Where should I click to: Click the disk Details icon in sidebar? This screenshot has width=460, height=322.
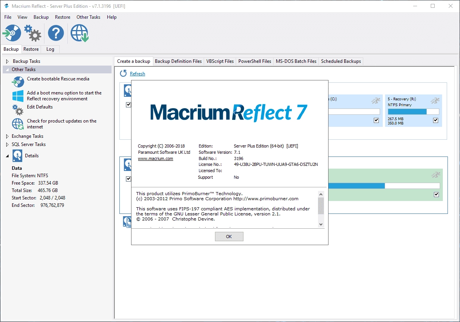(x=17, y=156)
